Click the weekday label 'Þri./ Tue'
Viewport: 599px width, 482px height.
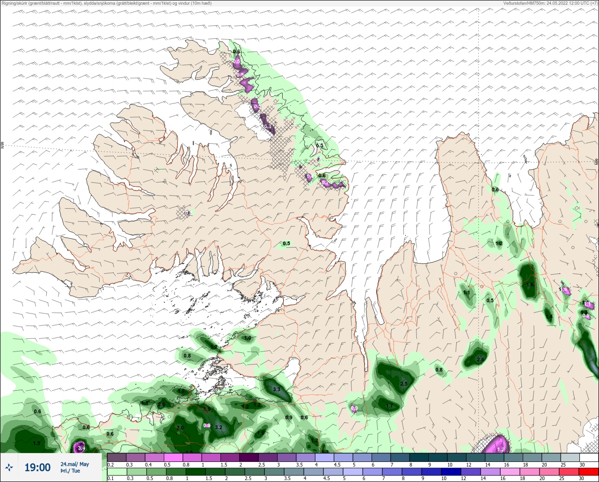tap(70, 471)
